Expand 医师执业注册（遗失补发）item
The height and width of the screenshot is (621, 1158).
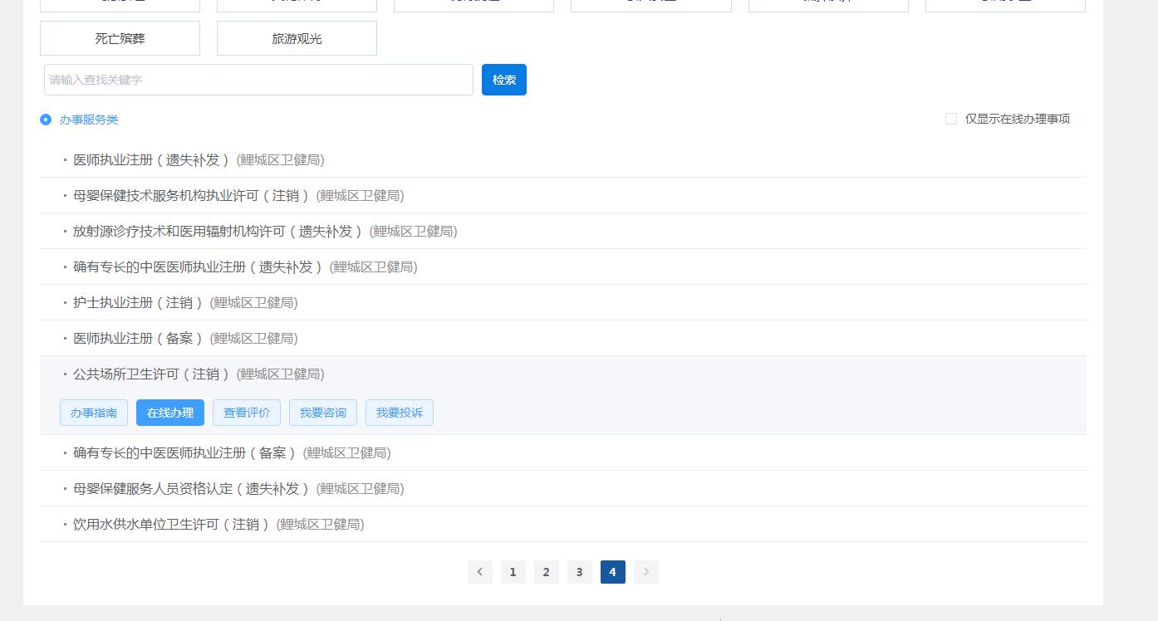151,160
